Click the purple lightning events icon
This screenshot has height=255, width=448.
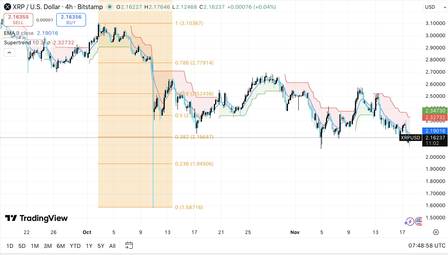pyautogui.click(x=409, y=222)
